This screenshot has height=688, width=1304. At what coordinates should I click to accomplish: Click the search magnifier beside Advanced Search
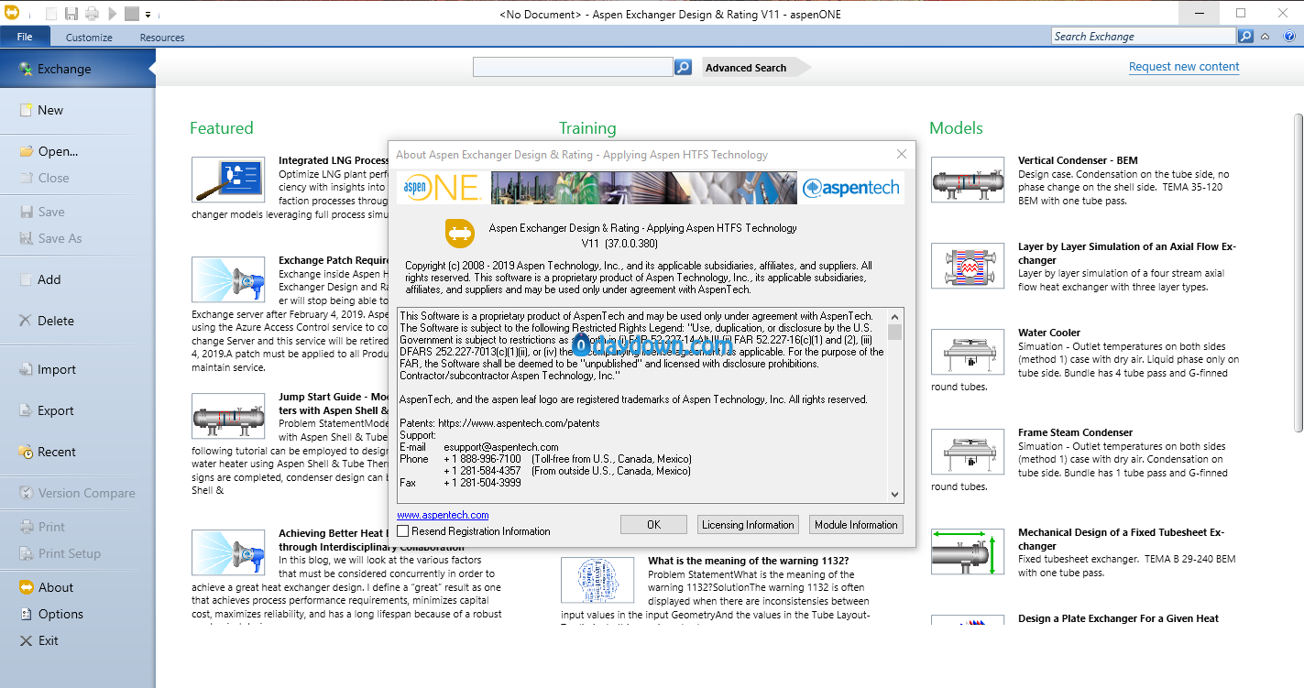tap(683, 67)
